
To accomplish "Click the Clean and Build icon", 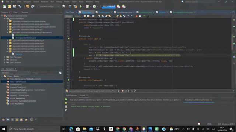I will pos(75,7).
